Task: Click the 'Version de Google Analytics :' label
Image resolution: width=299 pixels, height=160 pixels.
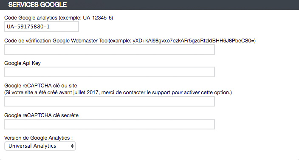Action: click(x=39, y=138)
